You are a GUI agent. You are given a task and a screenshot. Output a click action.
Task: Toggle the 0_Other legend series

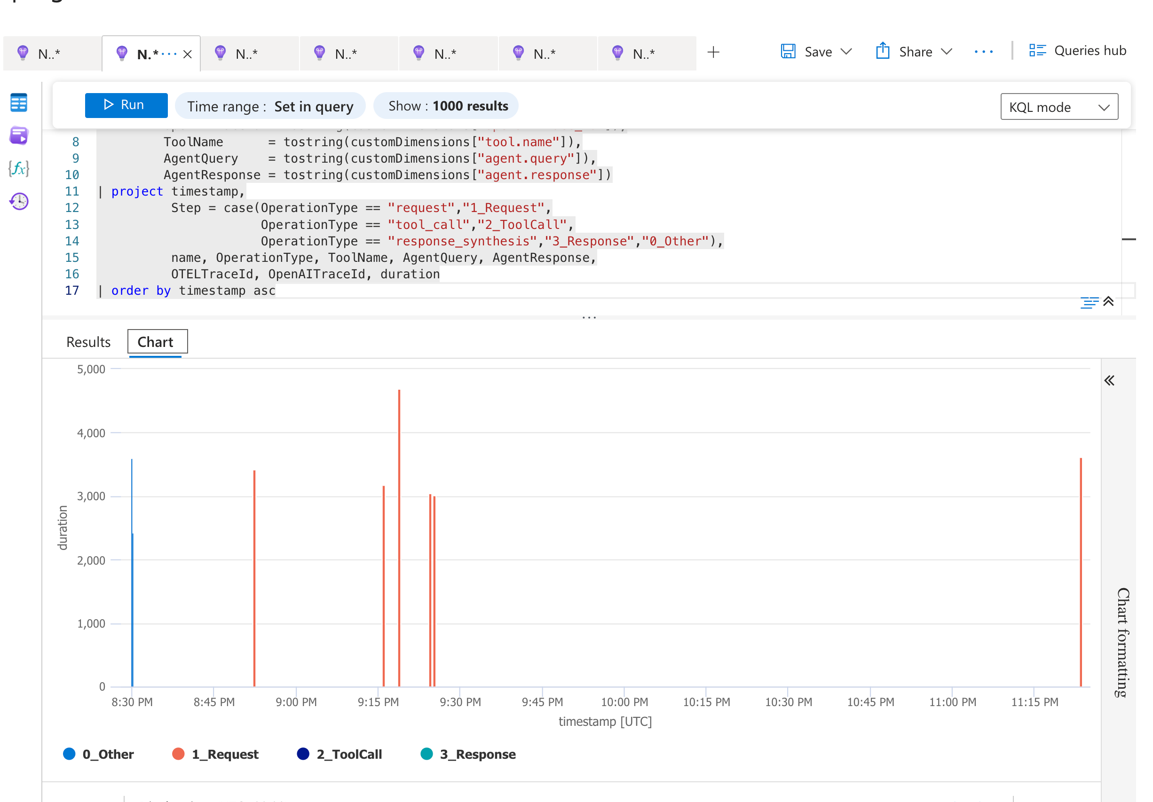tap(98, 754)
